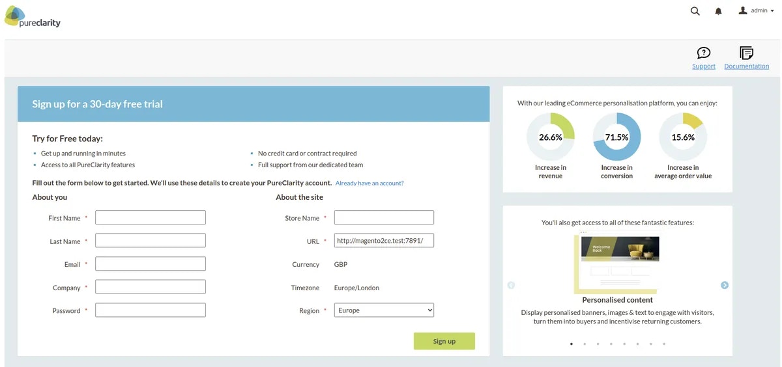This screenshot has height=367, width=782.
Task: Select the first carousel pagination dot
Action: 572,344
